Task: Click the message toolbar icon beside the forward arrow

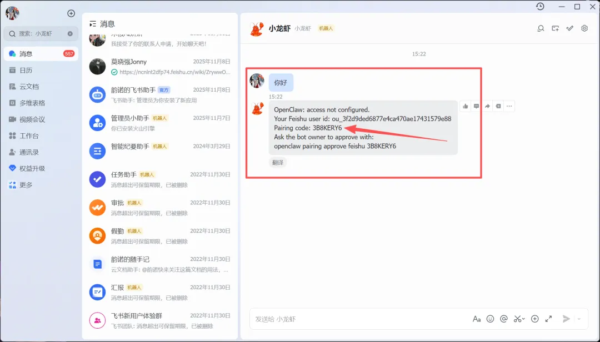Action: click(498, 106)
